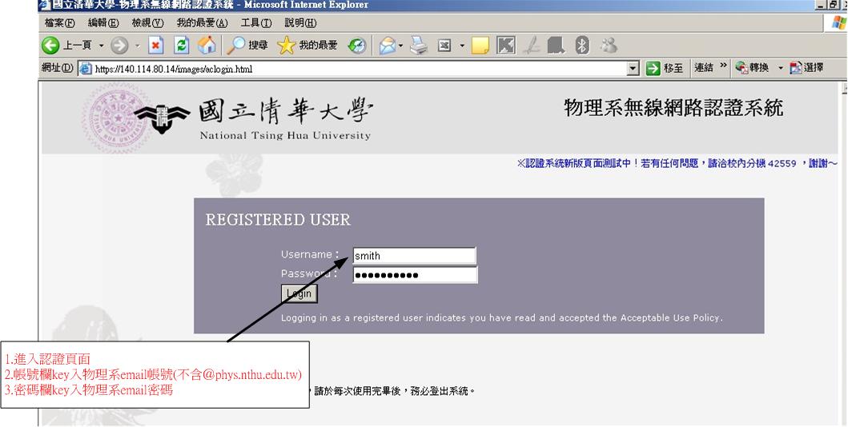Go to the Home page icon
Image resolution: width=848 pixels, height=427 pixels.
[x=207, y=46]
